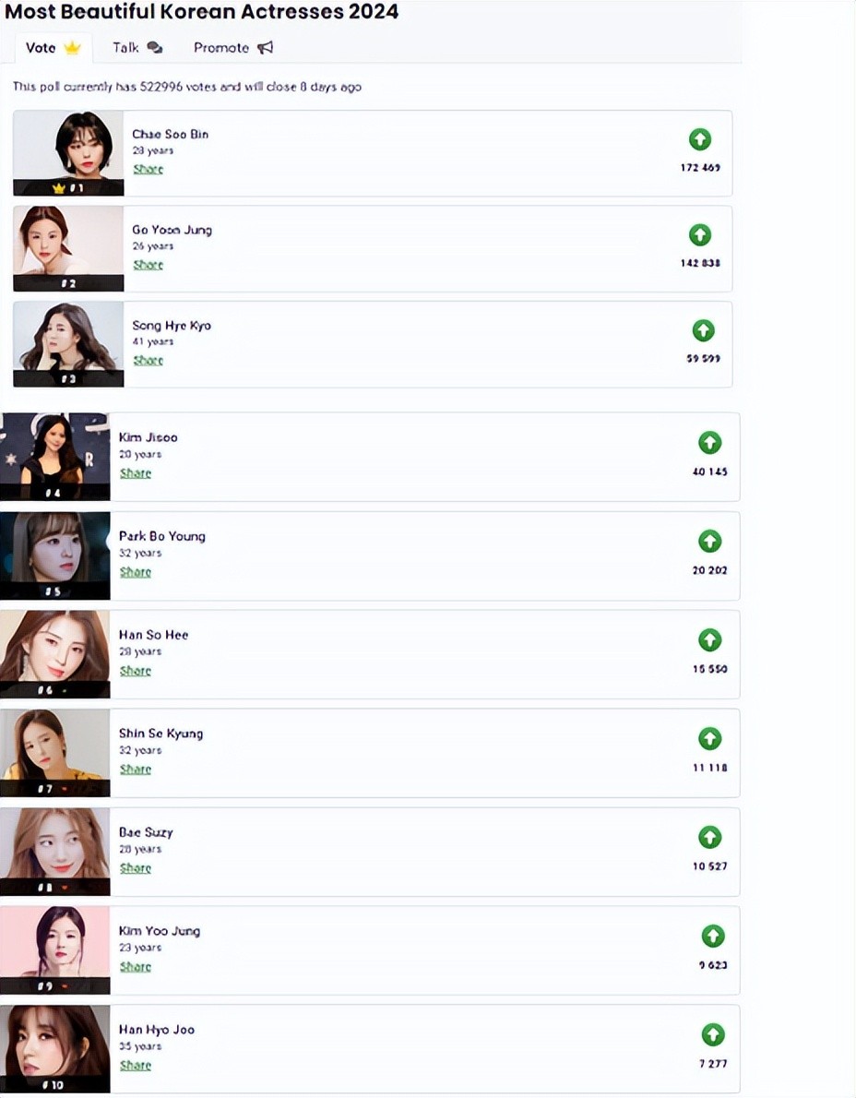Open the Promote tab
The width and height of the screenshot is (856, 1098).
[232, 47]
